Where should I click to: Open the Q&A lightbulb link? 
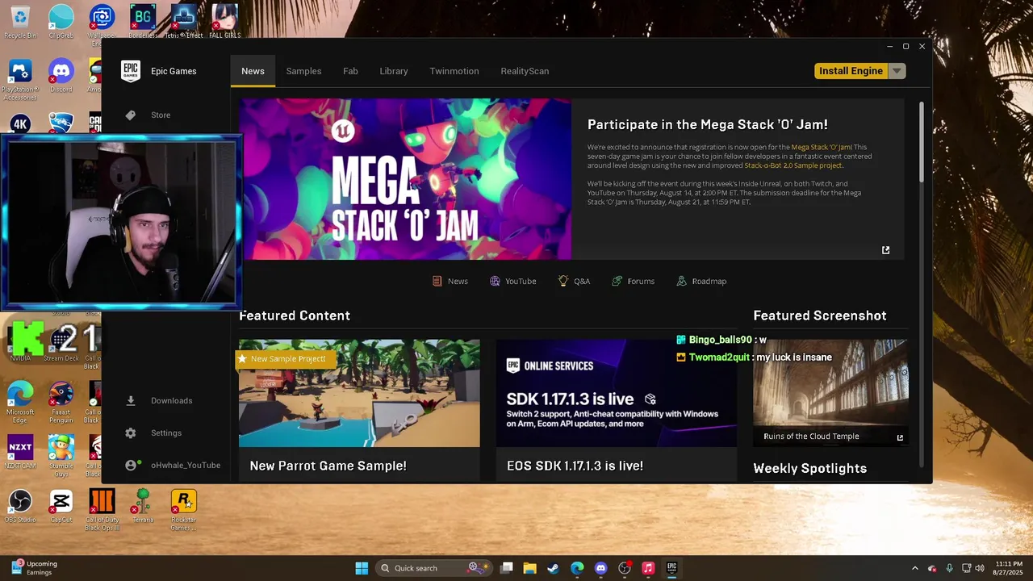tap(574, 281)
